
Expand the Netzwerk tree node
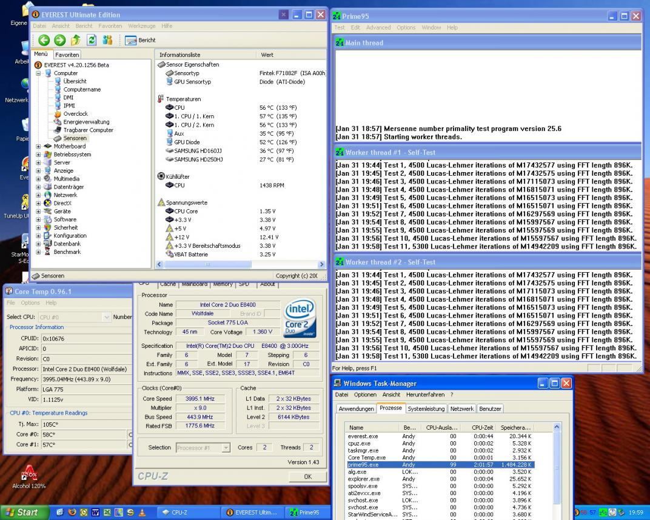click(38, 195)
